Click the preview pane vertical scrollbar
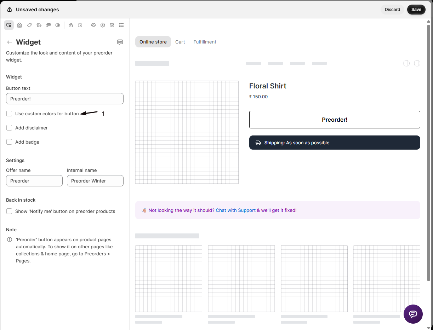Image resolution: width=433 pixels, height=330 pixels. [x=429, y=152]
